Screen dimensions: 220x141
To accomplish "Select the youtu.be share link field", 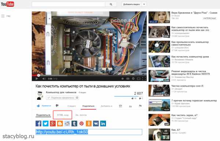I will (89, 132).
